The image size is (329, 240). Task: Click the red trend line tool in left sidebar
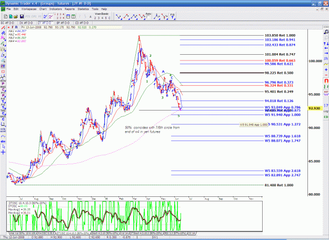pyautogui.click(x=3, y=28)
